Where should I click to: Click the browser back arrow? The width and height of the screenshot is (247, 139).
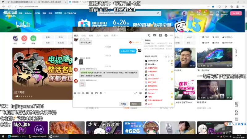(x=3, y=6)
